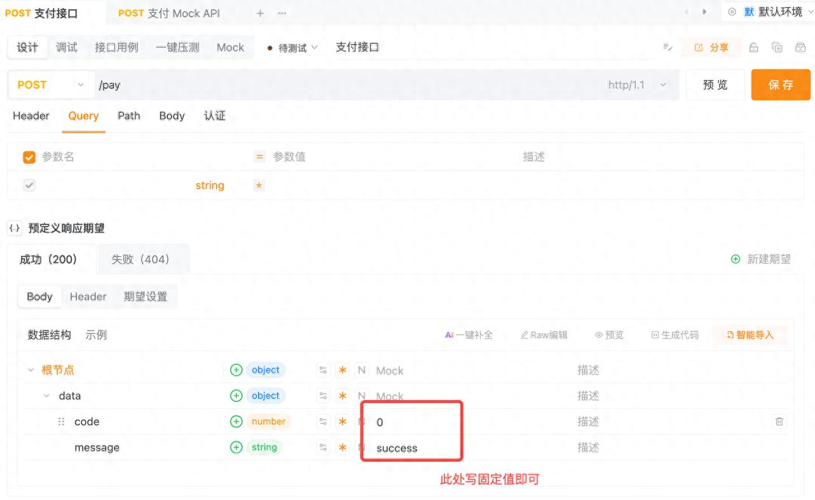
Task: Click the 分享 share button
Action: (x=712, y=47)
